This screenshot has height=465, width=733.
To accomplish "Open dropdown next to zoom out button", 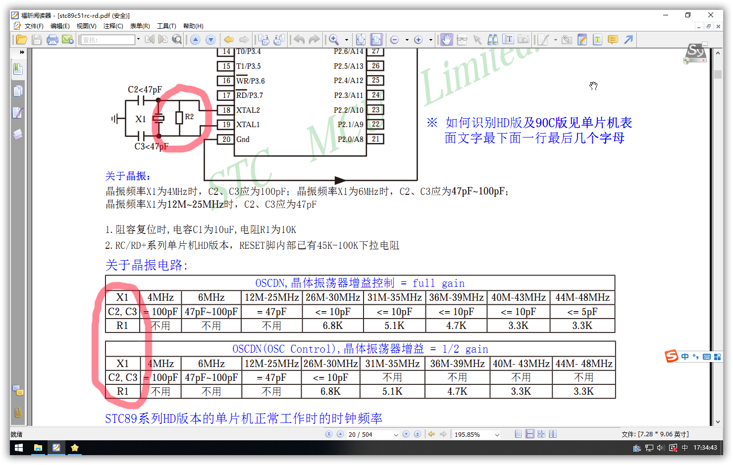I will [407, 40].
